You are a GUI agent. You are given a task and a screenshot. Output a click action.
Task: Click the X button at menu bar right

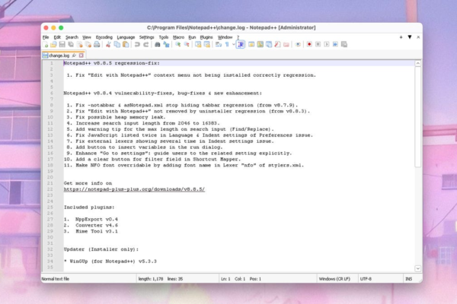pyautogui.click(x=418, y=37)
